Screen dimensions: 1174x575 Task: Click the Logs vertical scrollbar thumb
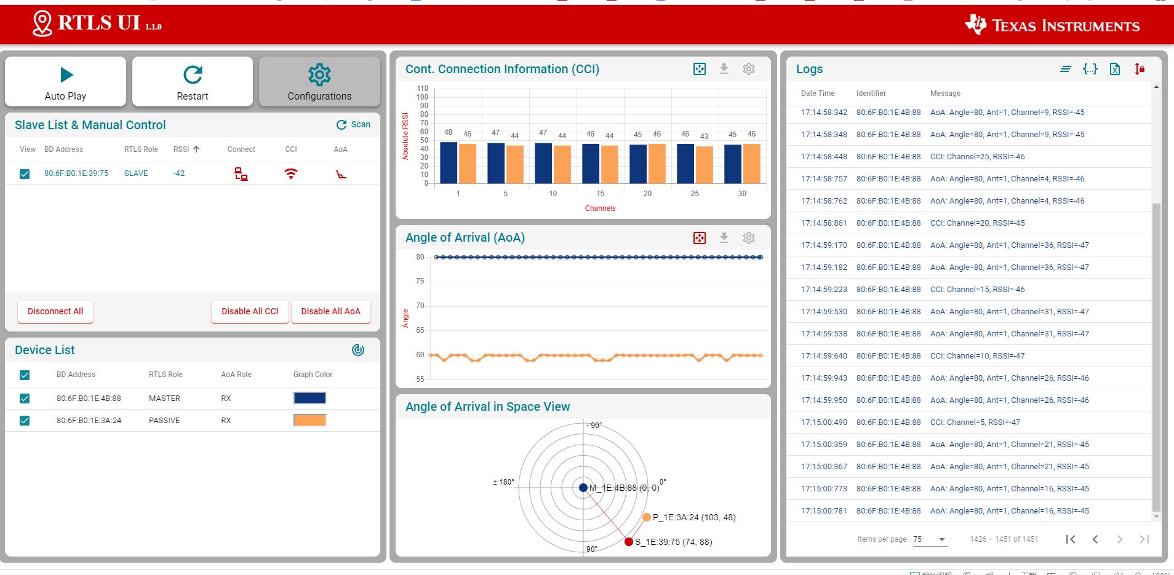coord(1156,357)
